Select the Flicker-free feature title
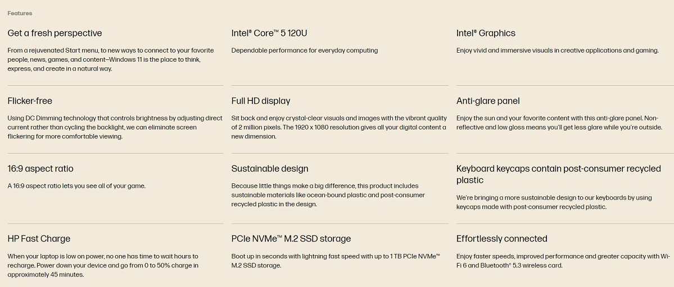 pos(30,101)
